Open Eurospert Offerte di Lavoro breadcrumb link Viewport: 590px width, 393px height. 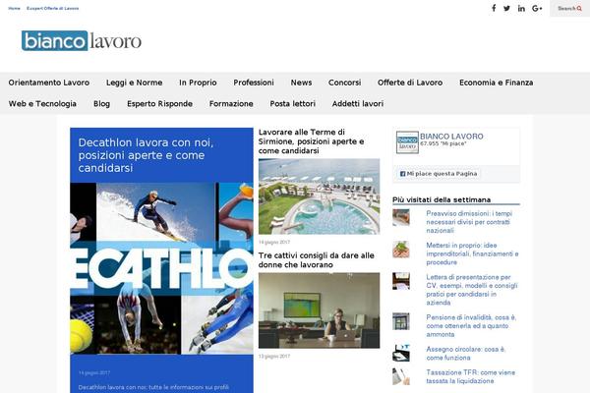pyautogui.click(x=53, y=8)
